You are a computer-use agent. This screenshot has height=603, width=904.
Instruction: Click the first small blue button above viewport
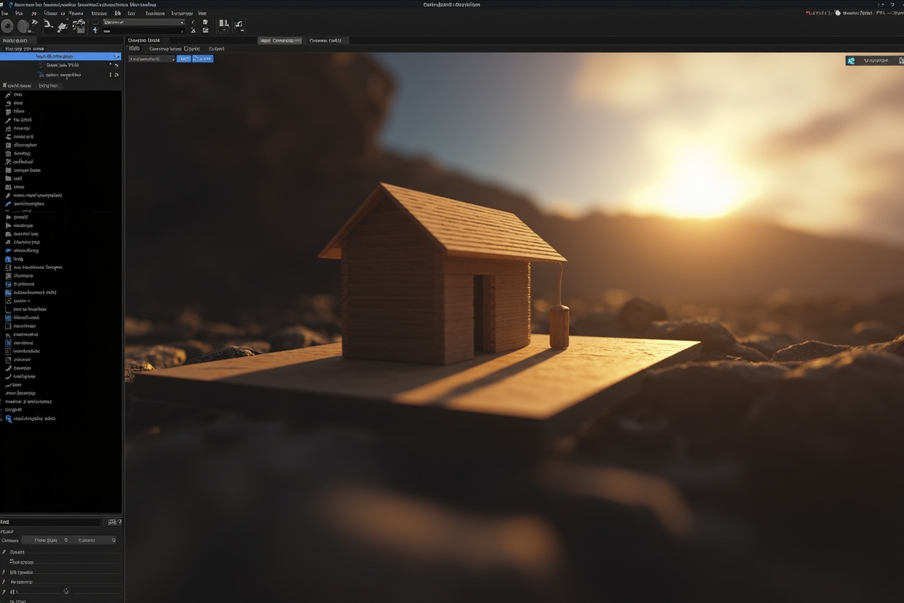pos(183,59)
